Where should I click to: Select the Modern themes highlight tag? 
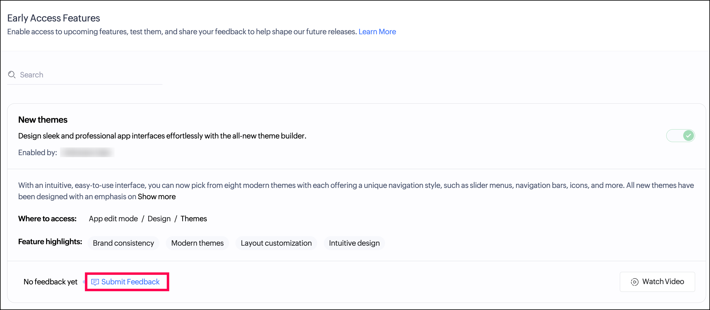click(x=197, y=243)
